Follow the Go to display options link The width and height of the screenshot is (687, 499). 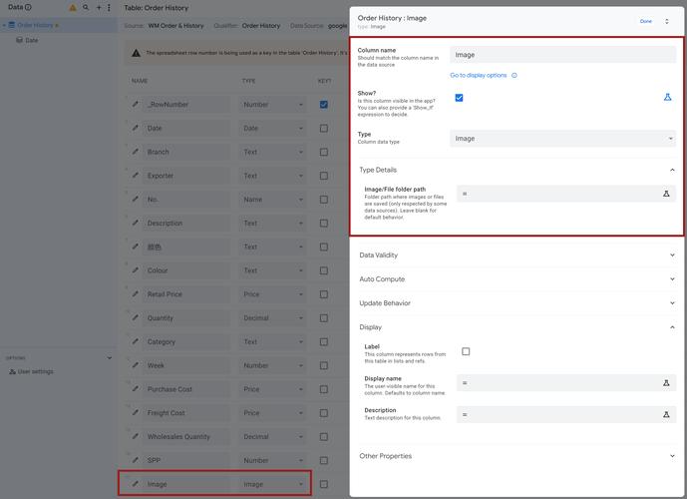pos(478,76)
